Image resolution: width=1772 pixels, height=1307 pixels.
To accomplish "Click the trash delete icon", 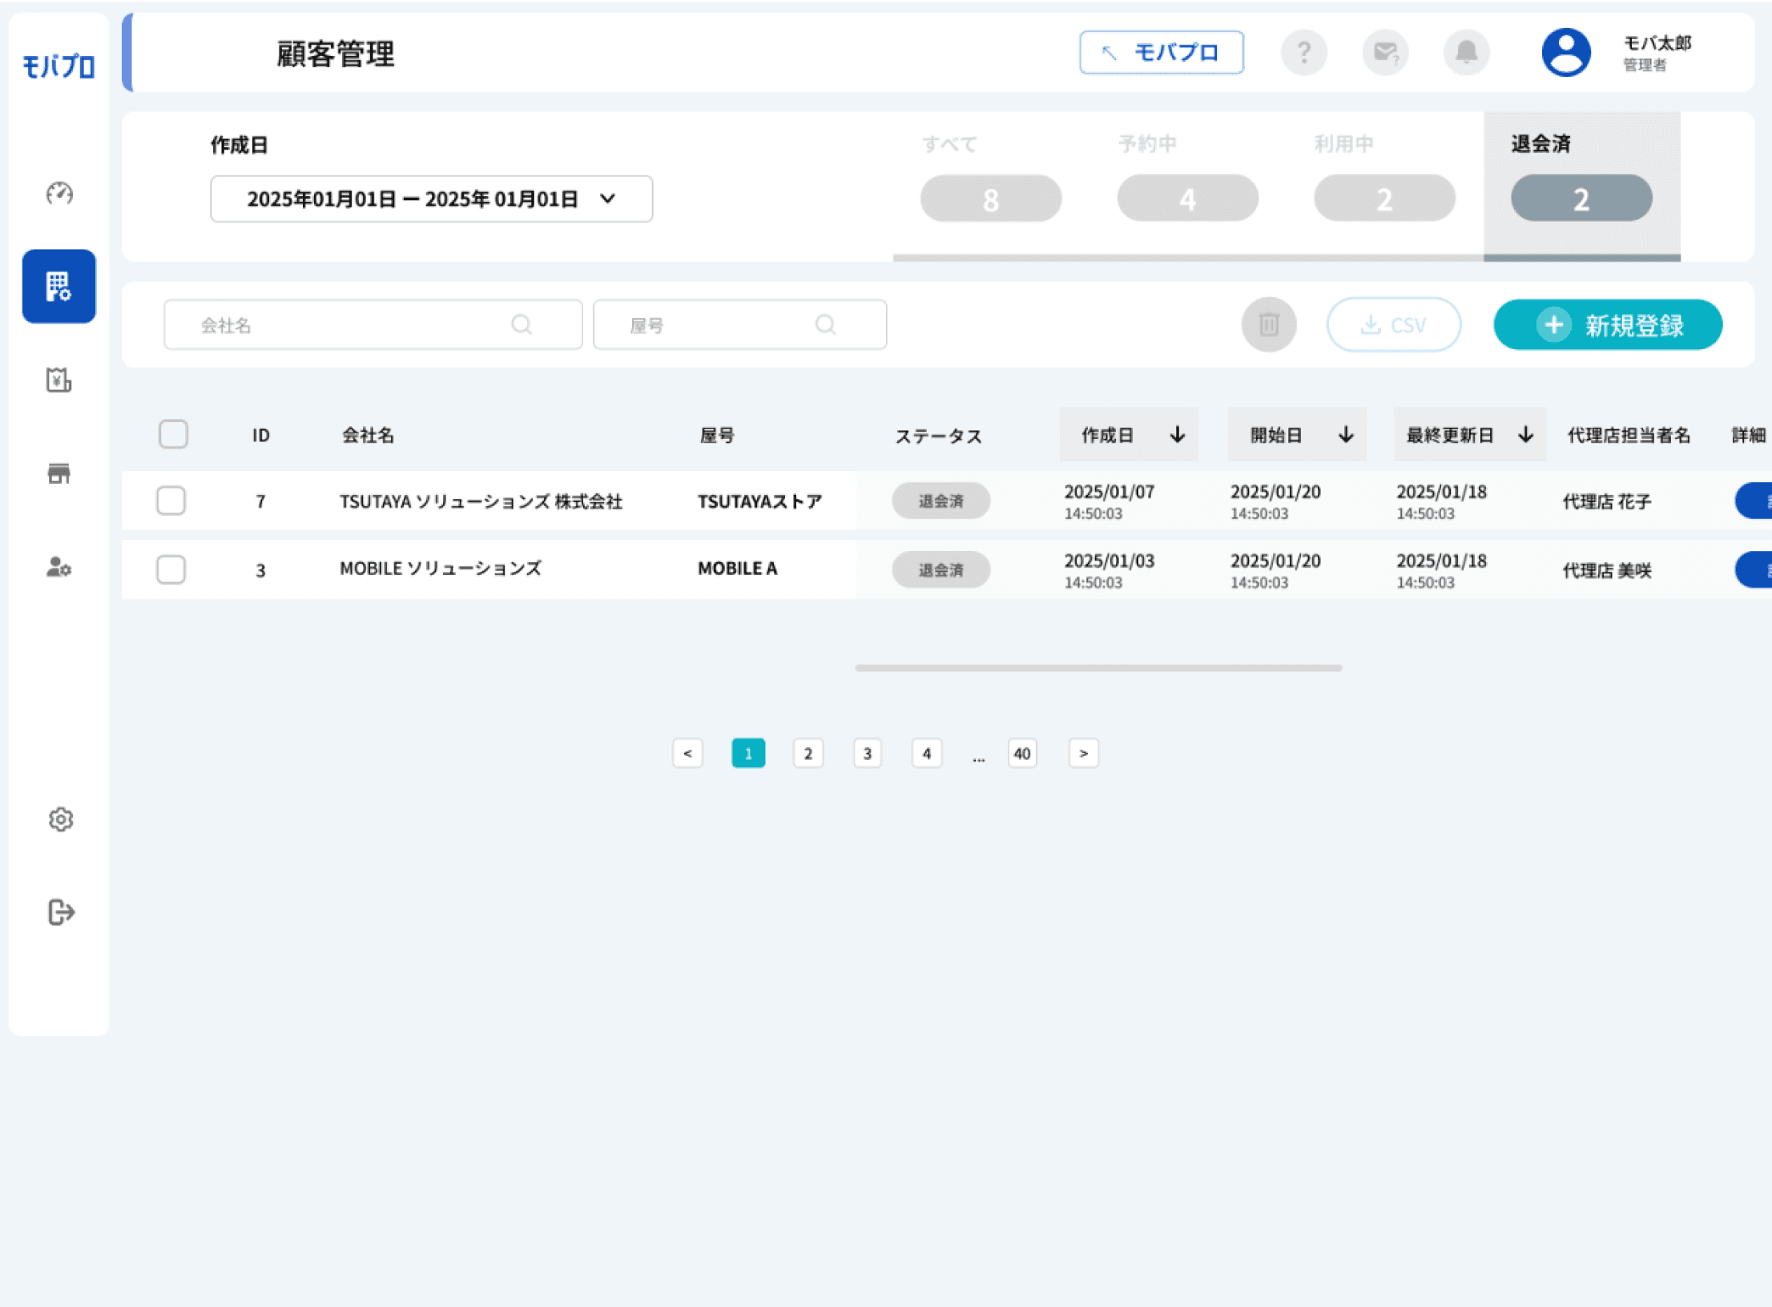I will point(1269,324).
